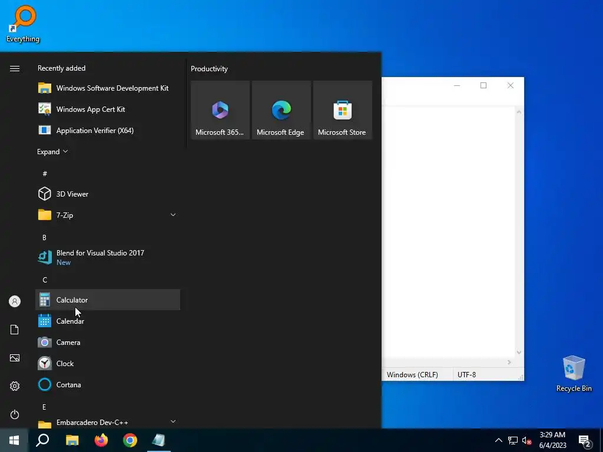603x452 pixels.
Task: Show hidden system tray icons
Action: (498, 440)
